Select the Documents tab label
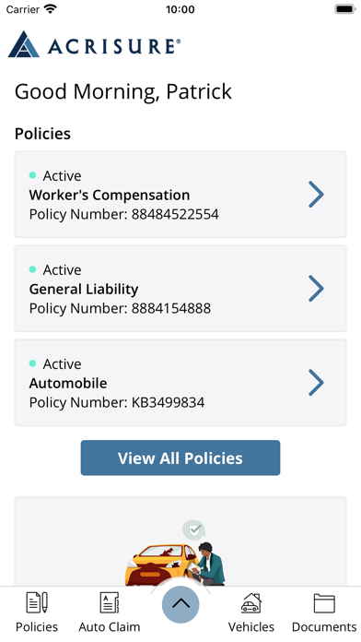Screen dimensions: 361x642 click(x=324, y=627)
